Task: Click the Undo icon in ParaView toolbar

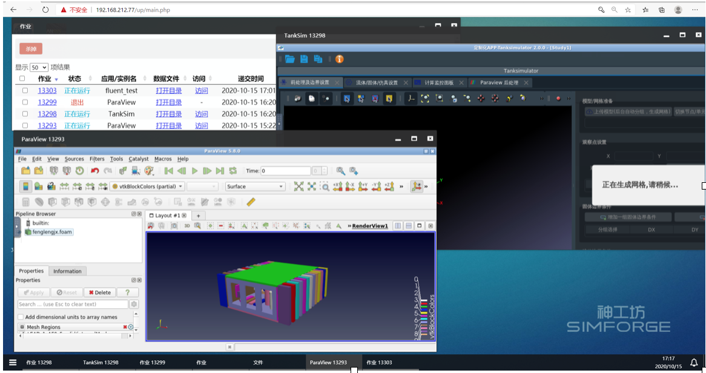Action: pyautogui.click(x=94, y=171)
